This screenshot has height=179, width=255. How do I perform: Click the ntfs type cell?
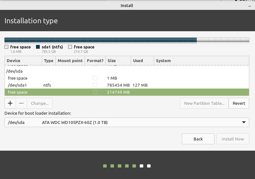(x=47, y=85)
